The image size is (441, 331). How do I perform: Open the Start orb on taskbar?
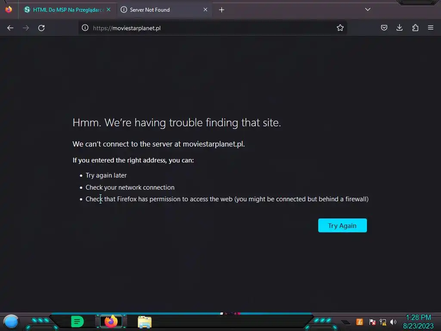(x=11, y=322)
